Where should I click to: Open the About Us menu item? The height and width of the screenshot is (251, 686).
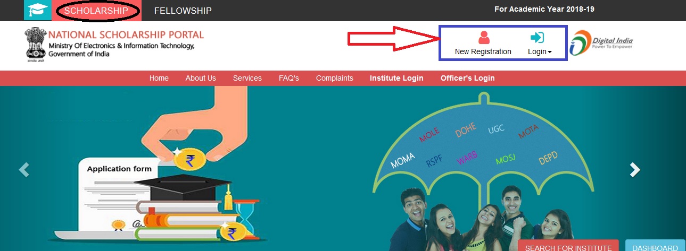201,78
